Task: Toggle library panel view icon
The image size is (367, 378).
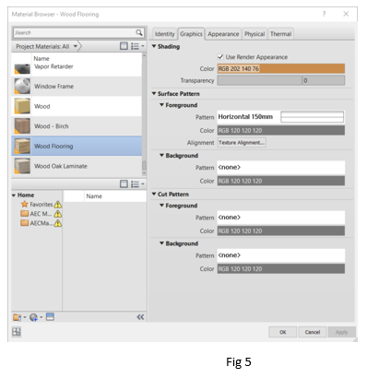Action: click(x=124, y=183)
